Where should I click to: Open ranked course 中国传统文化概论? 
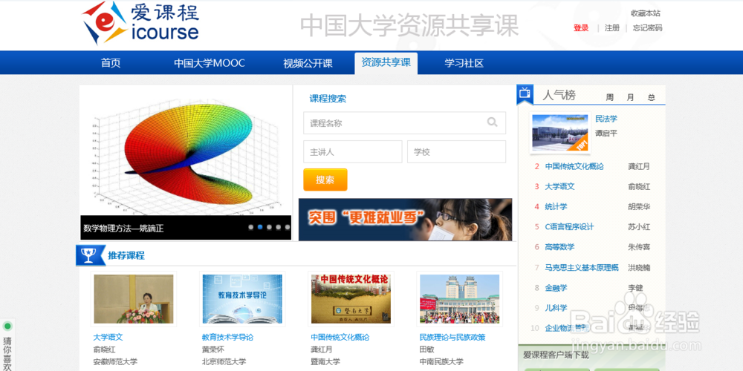click(574, 166)
